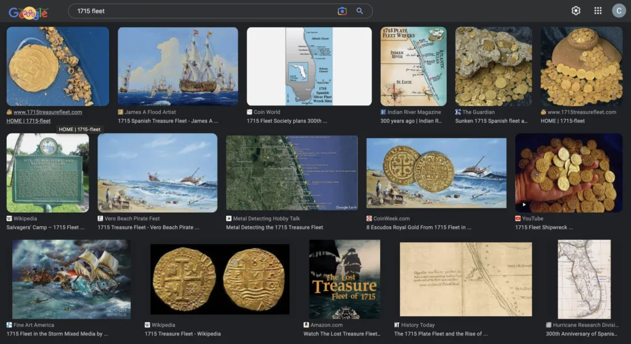The width and height of the screenshot is (631, 344).
Task: Play the YouTube handful of coins video
Action: pyautogui.click(x=569, y=173)
